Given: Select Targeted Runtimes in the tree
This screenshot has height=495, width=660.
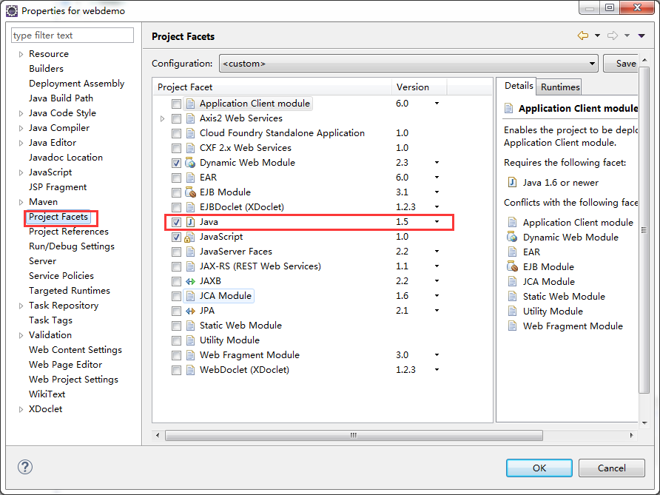Looking at the screenshot, I should 70,291.
